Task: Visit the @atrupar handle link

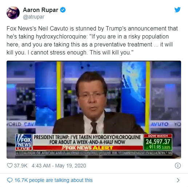Action: point(33,17)
